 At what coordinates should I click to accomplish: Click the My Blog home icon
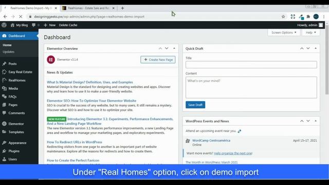coord(12,25)
